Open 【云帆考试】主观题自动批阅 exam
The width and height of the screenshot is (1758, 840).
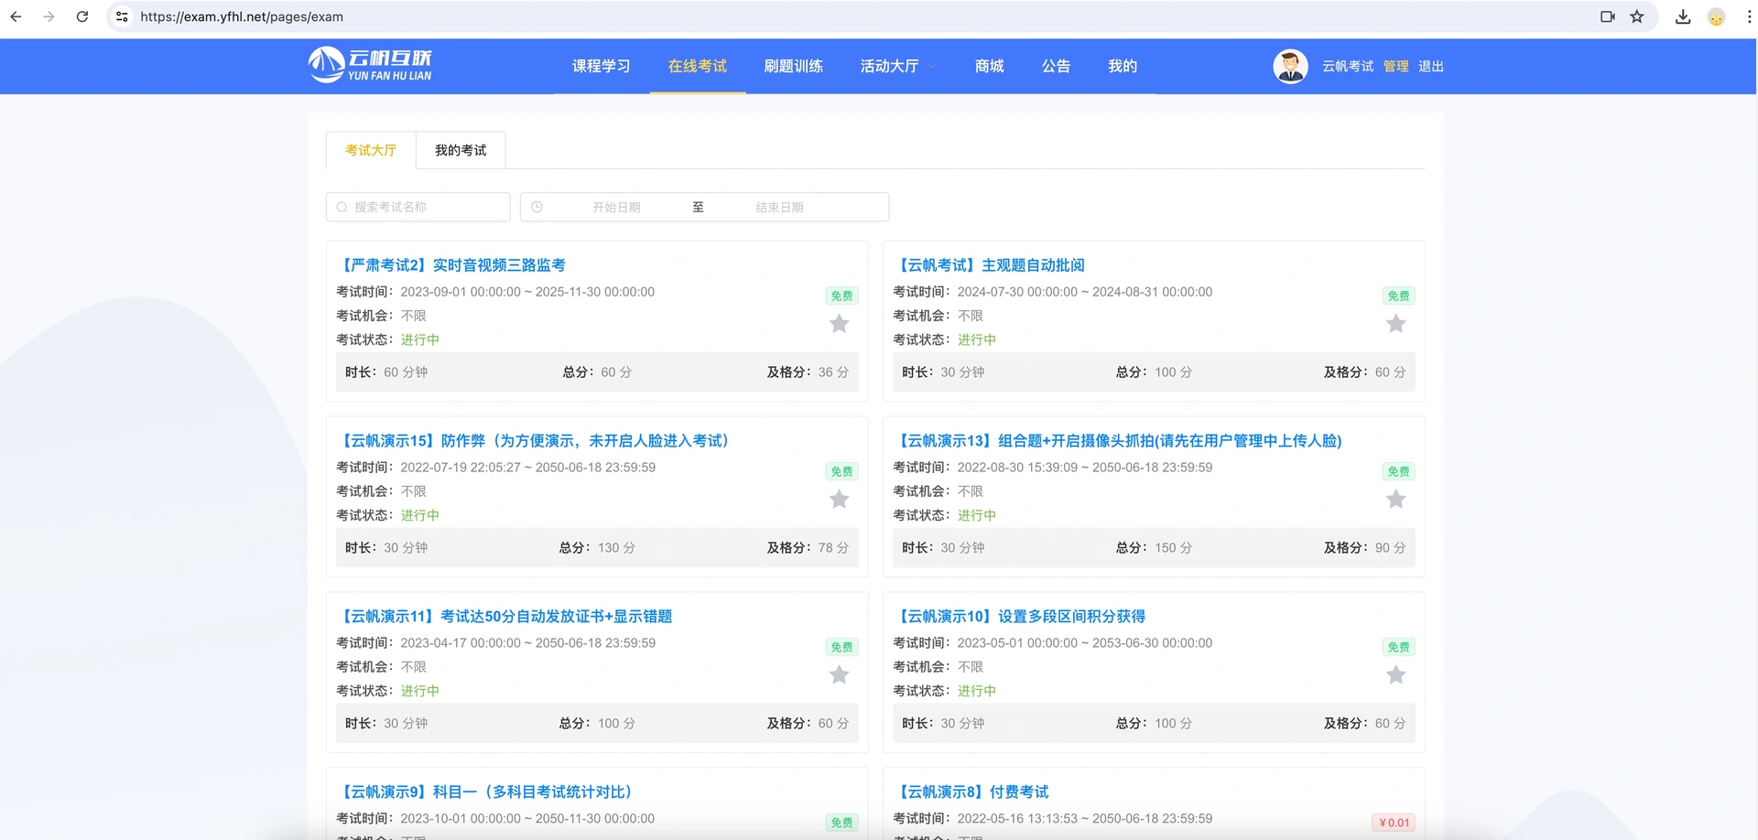(x=989, y=265)
